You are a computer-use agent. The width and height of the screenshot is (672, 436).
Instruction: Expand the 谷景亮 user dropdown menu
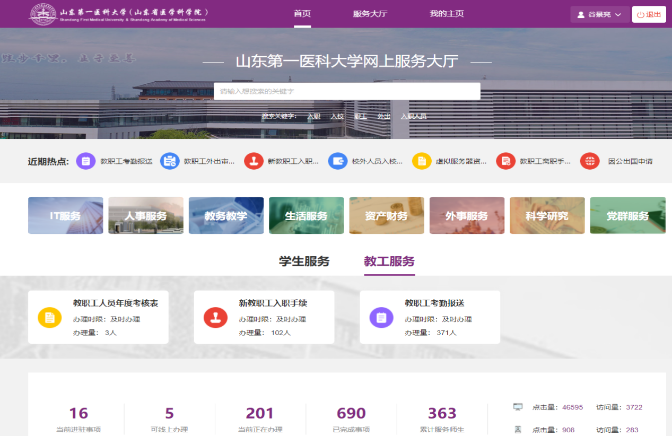click(x=599, y=14)
